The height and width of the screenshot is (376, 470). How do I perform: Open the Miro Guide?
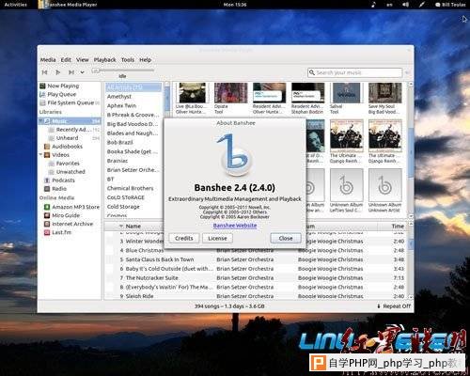point(66,215)
